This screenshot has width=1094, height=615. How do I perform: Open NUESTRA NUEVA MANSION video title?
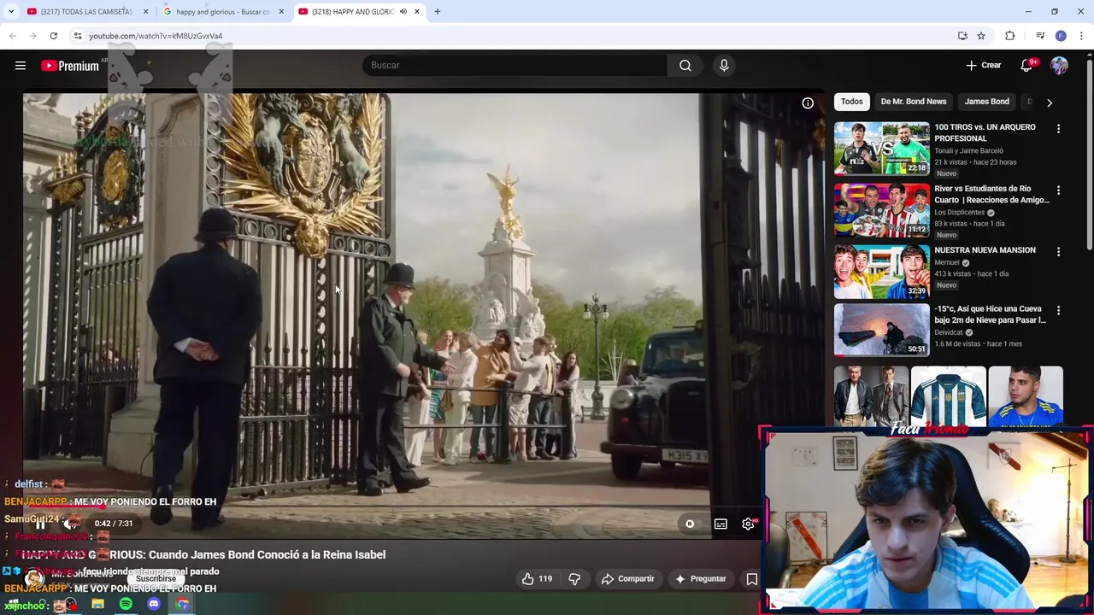click(x=985, y=250)
